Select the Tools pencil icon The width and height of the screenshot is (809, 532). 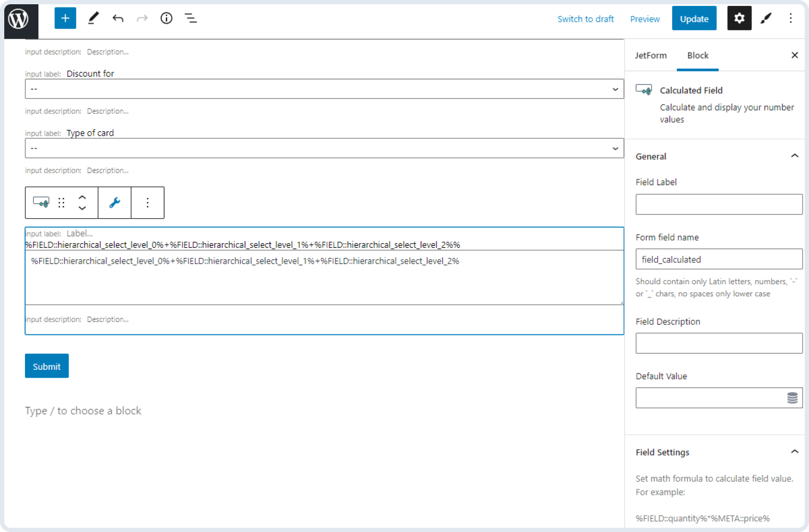coord(93,18)
